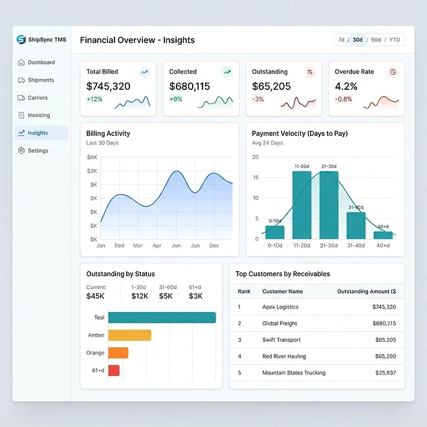Click the 40+d bar in Payment Velocity

(383, 235)
